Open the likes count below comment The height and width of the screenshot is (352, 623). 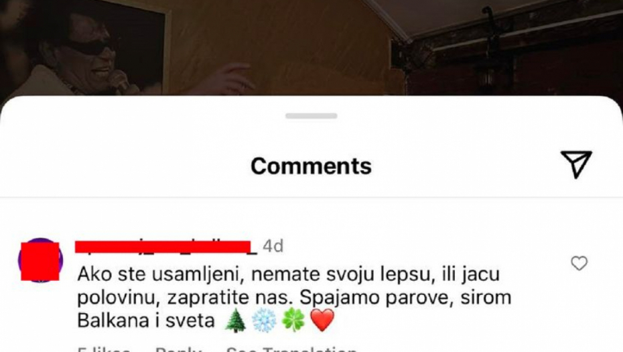point(103,349)
